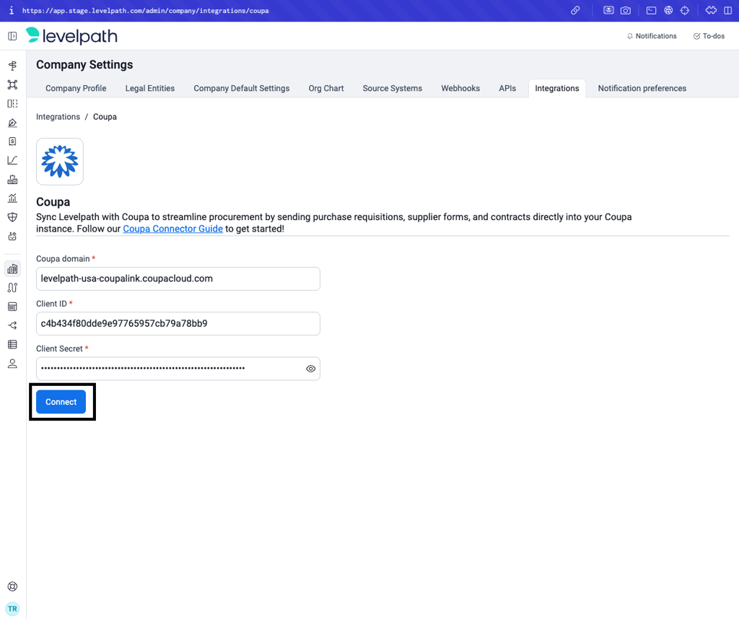Open the user profile sidebar icon
The image size is (739, 619).
click(x=12, y=364)
